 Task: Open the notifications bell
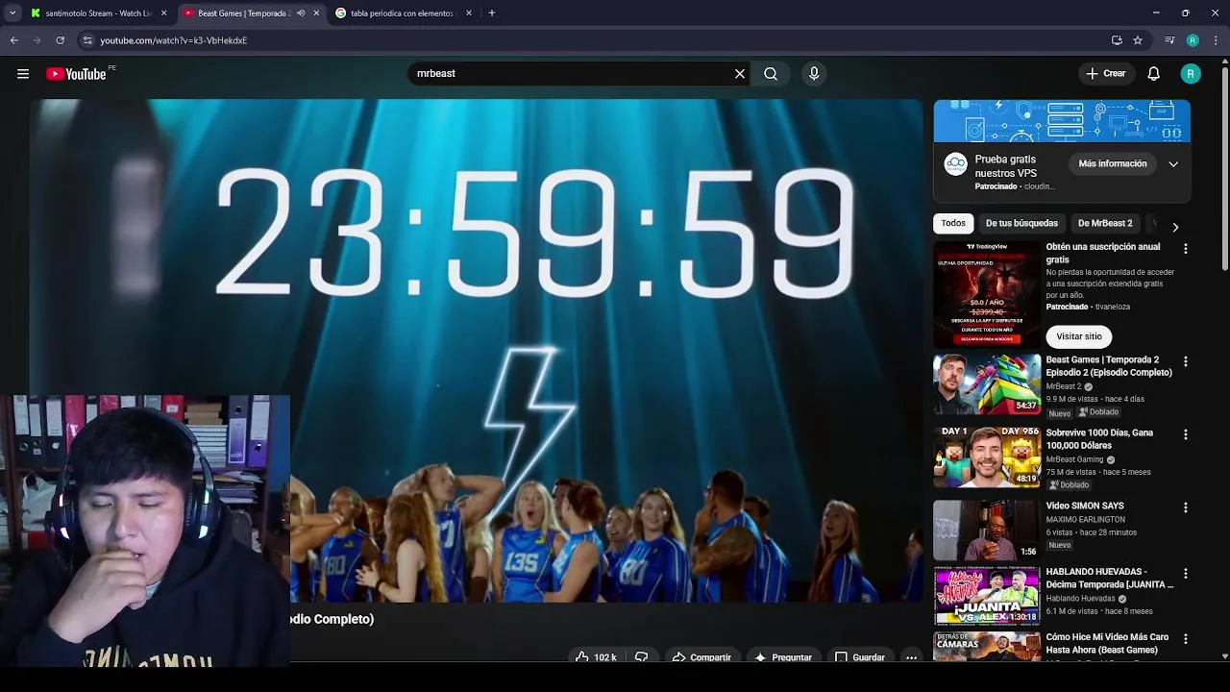click(1154, 74)
